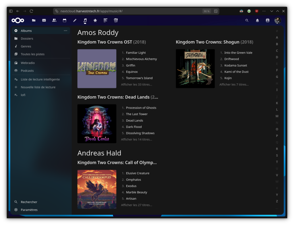This screenshot has width=294, height=225.
Task: Open the user avatar menu
Action: click(277, 20)
